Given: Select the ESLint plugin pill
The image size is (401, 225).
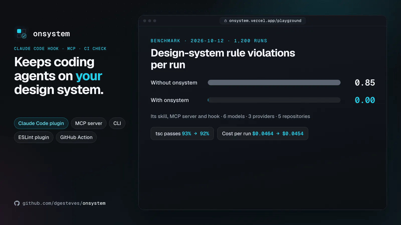Looking at the screenshot, I should [x=34, y=137].
